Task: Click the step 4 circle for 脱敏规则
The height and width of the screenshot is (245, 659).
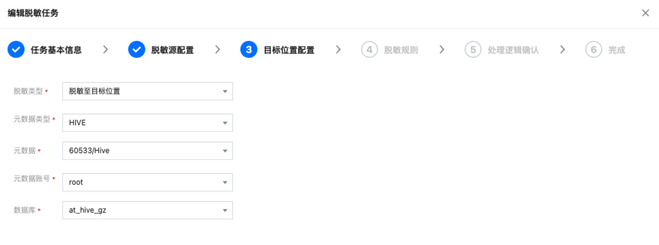Action: (369, 50)
